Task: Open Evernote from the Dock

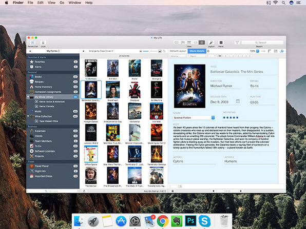Action: click(177, 221)
